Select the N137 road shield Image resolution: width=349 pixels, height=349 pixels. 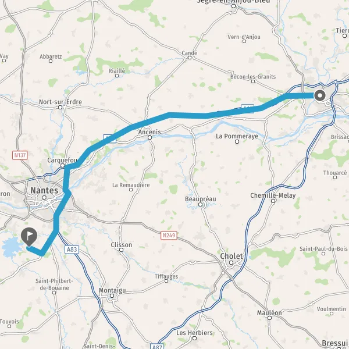pyautogui.click(x=20, y=155)
